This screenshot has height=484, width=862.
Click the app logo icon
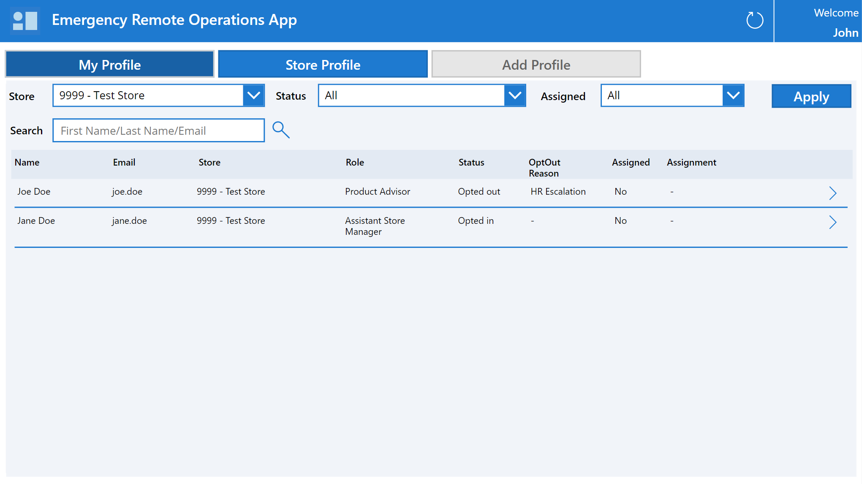(x=25, y=21)
